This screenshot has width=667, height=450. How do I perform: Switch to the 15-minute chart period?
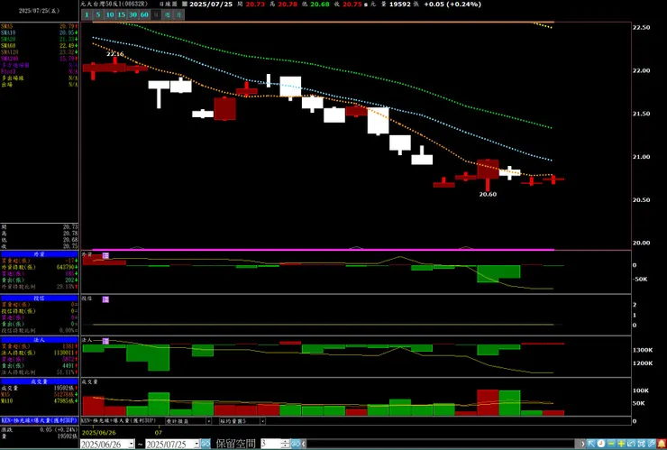click(122, 15)
